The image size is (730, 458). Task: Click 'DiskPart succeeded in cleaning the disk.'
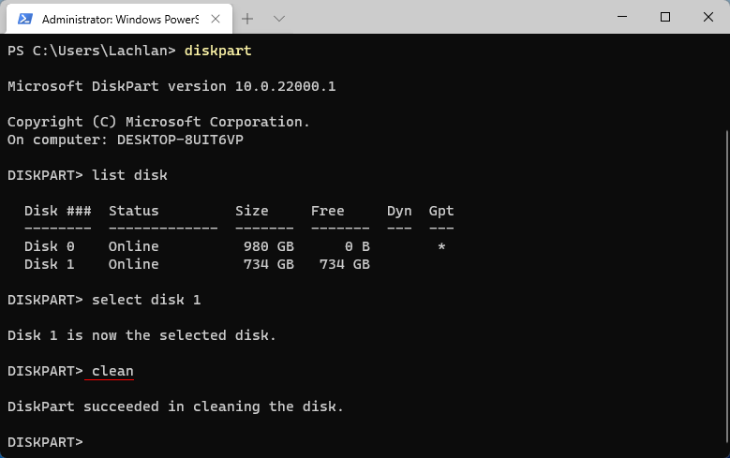[x=175, y=406]
